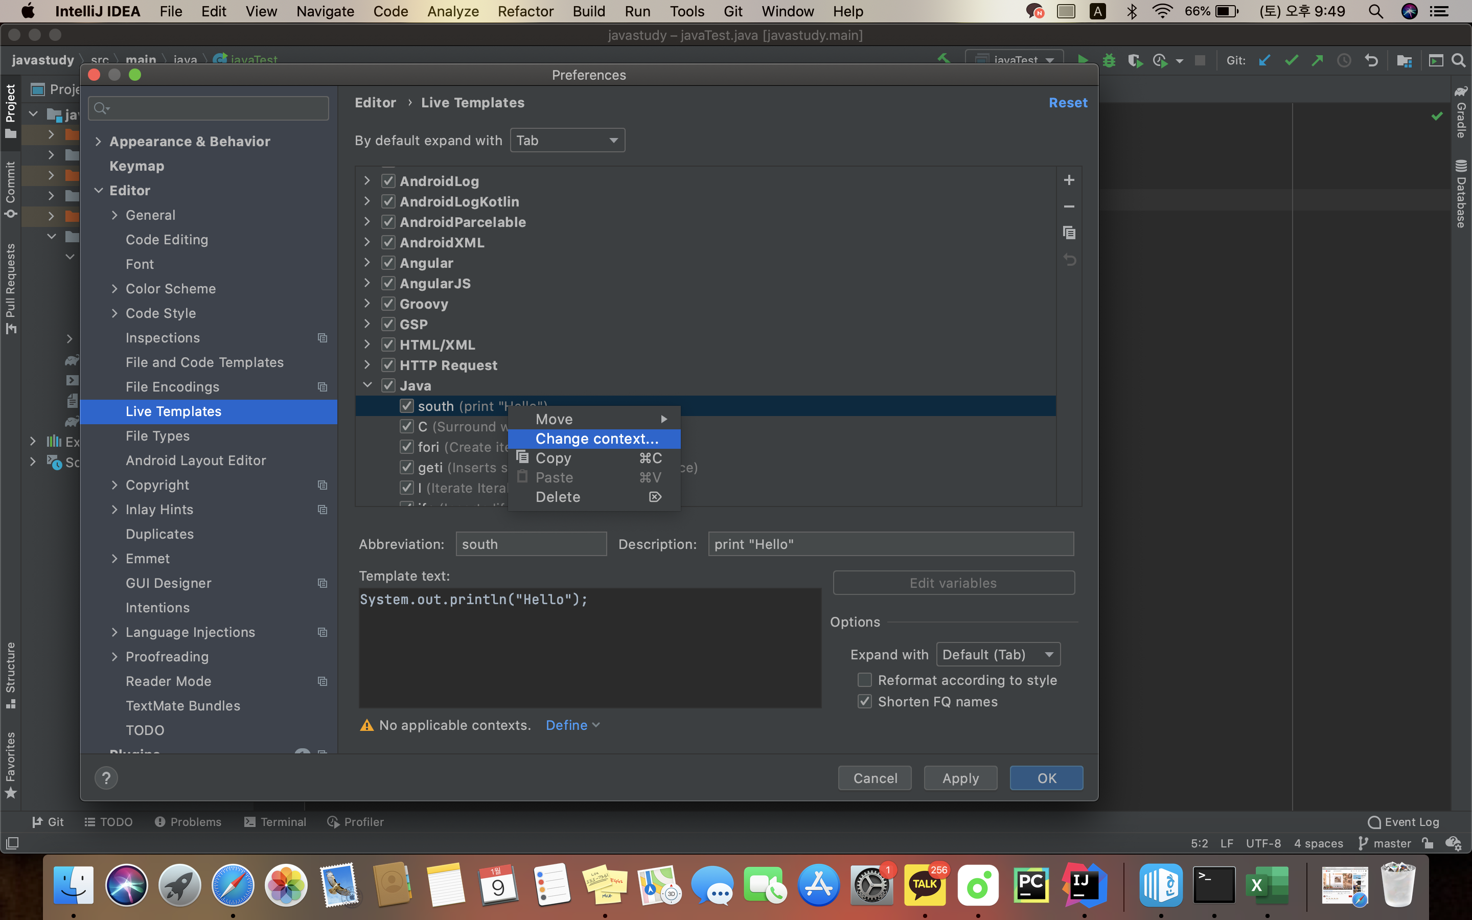Open the Define contexts dropdown
Viewport: 1472px width, 920px height.
572,725
